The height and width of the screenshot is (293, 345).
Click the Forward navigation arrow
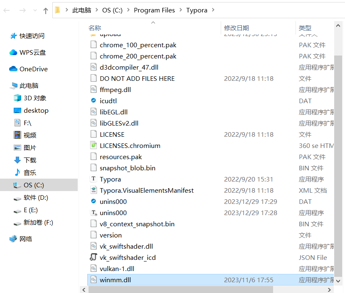pos(22,10)
